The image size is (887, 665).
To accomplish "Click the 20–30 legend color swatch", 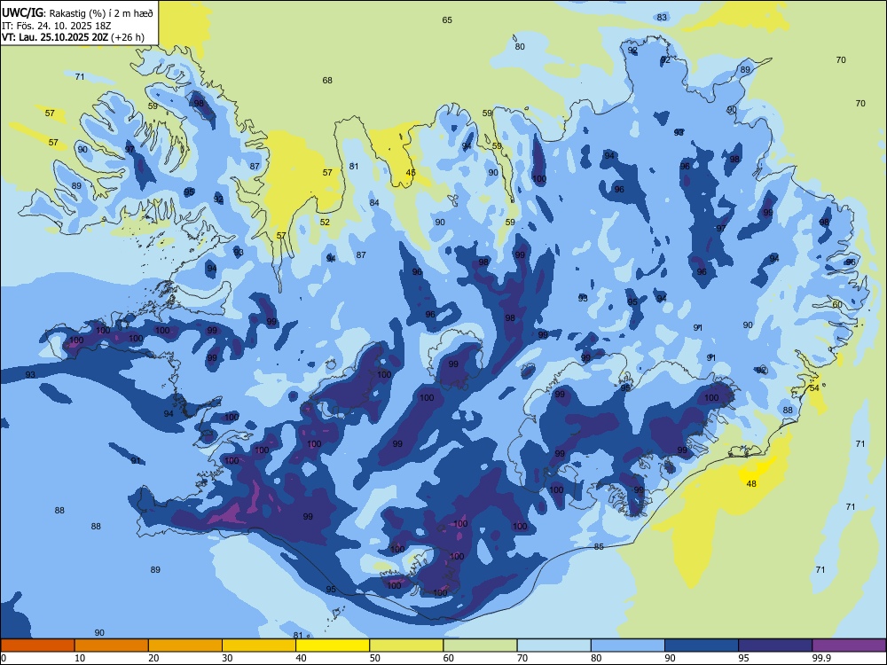I will (x=185, y=645).
